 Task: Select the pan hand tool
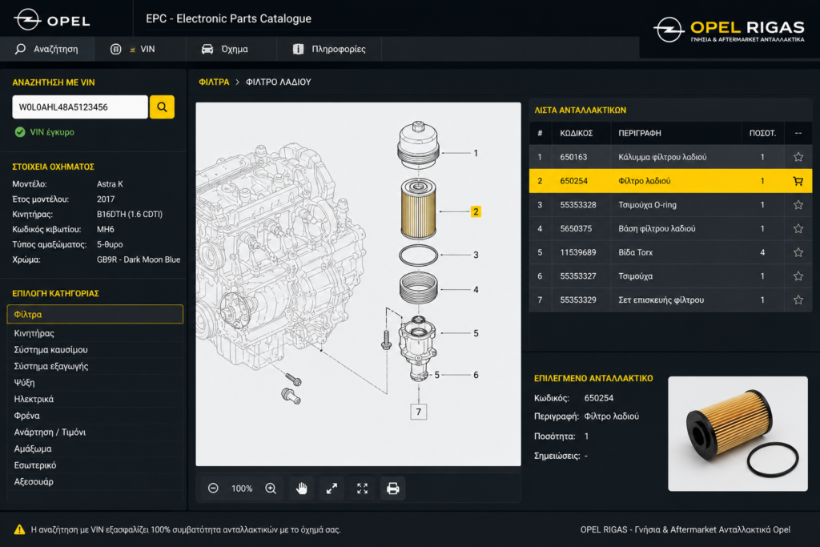click(x=302, y=489)
